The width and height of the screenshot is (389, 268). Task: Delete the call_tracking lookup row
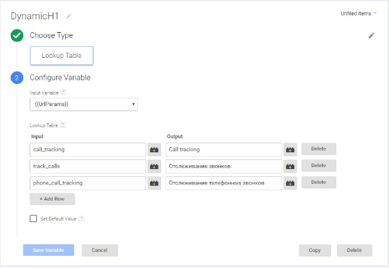[319, 149]
